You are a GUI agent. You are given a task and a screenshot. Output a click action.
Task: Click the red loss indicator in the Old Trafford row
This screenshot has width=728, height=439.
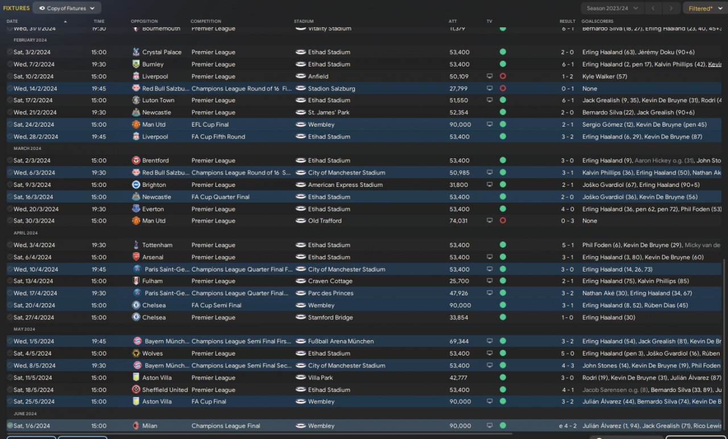coord(503,221)
